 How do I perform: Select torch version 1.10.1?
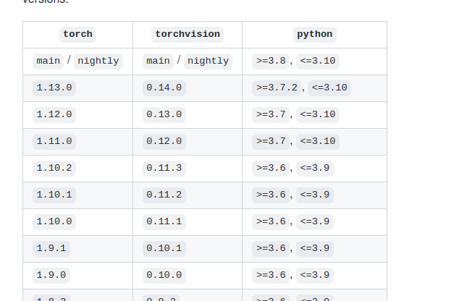(54, 195)
